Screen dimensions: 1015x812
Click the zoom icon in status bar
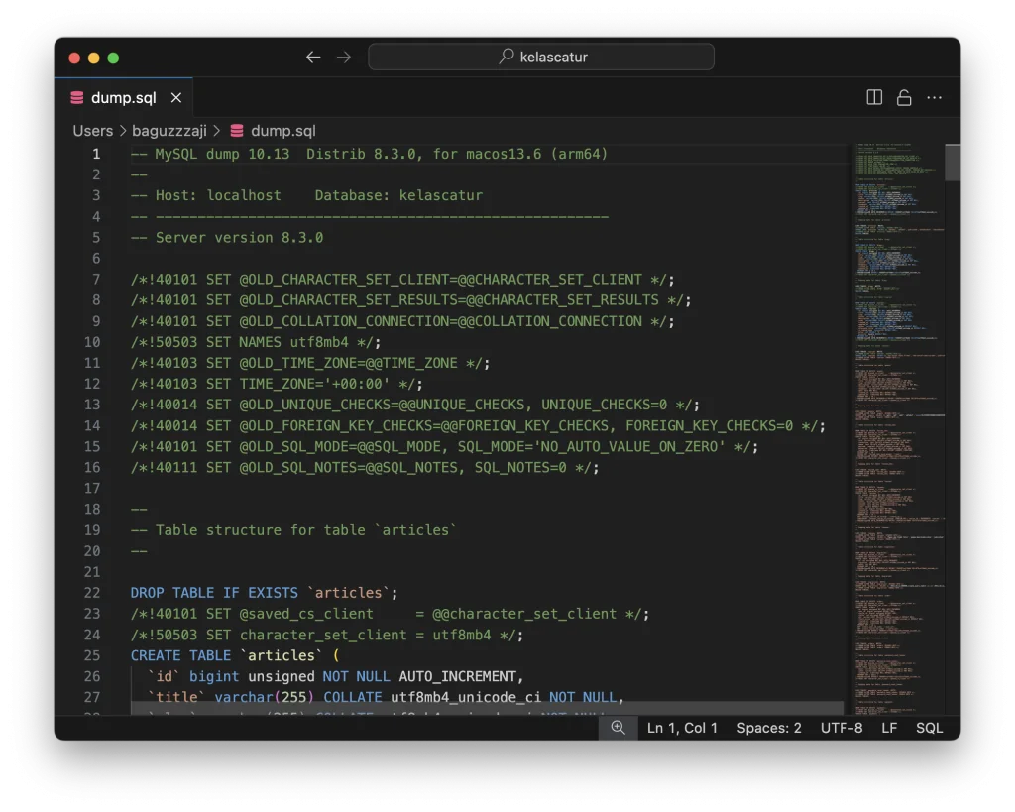[619, 727]
